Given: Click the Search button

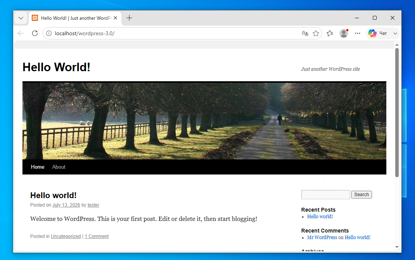Looking at the screenshot, I should coord(362,195).
